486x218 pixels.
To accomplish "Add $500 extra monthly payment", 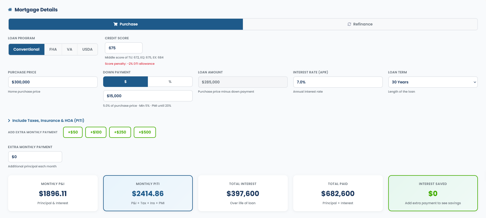I will [x=145, y=132].
